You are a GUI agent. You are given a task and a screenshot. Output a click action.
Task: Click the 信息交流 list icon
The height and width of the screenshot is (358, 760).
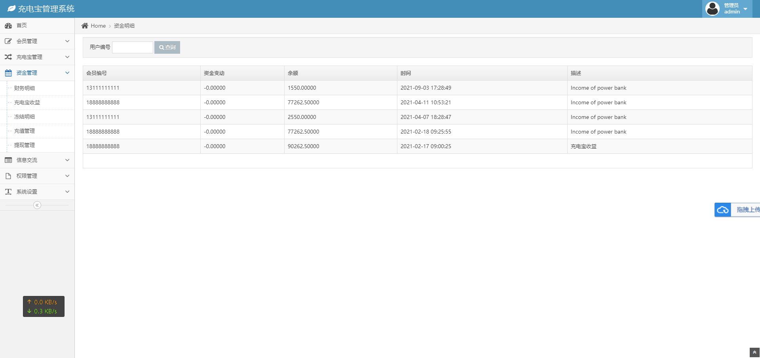coord(8,160)
